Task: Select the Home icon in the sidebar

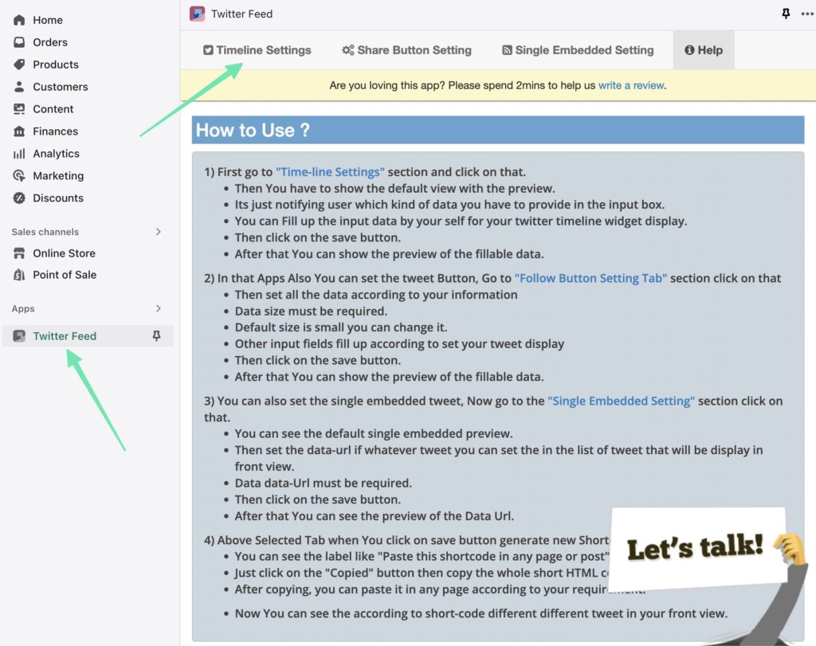Action: point(20,20)
